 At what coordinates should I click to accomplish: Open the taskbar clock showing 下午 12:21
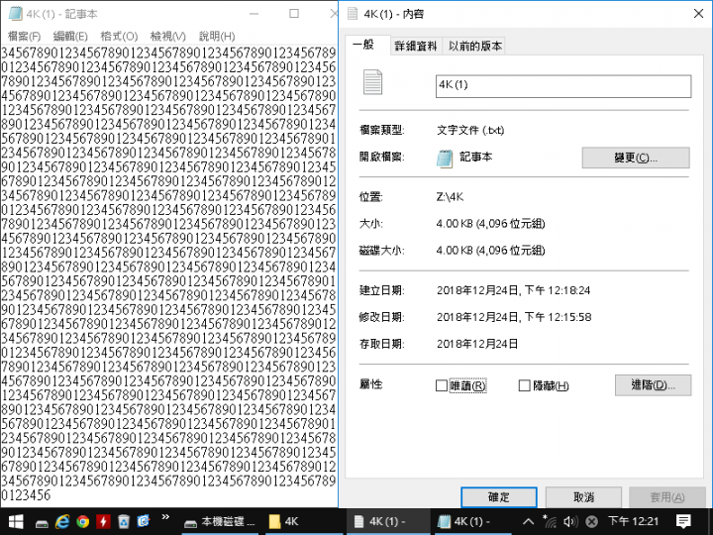coord(634,521)
